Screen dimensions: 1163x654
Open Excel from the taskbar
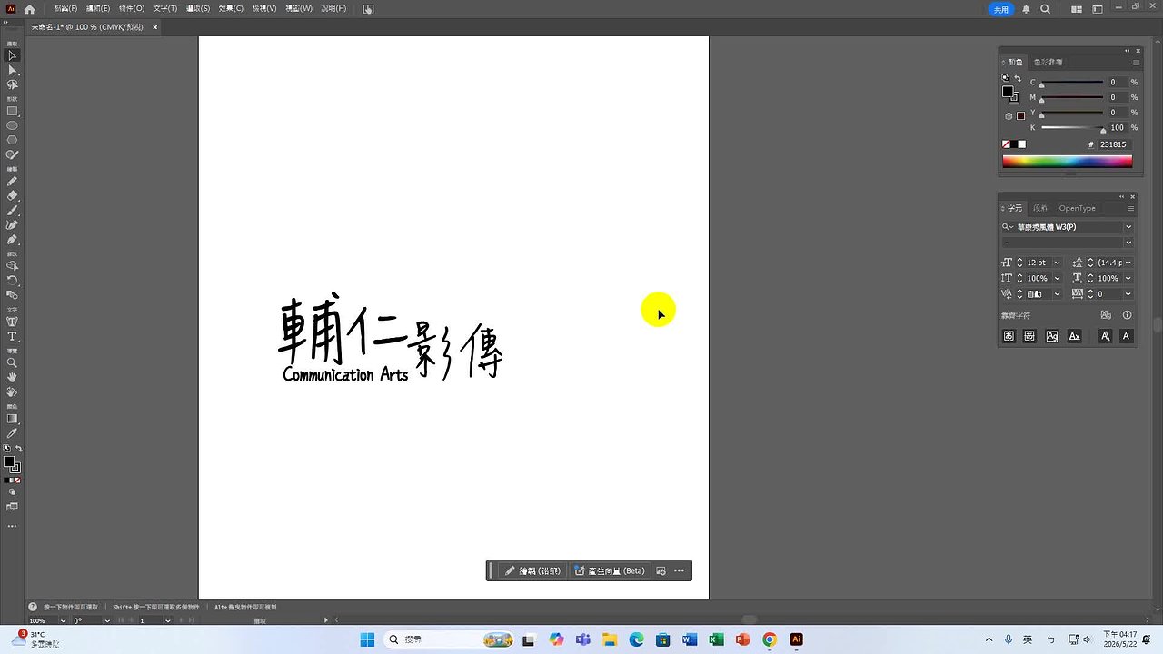pyautogui.click(x=716, y=639)
